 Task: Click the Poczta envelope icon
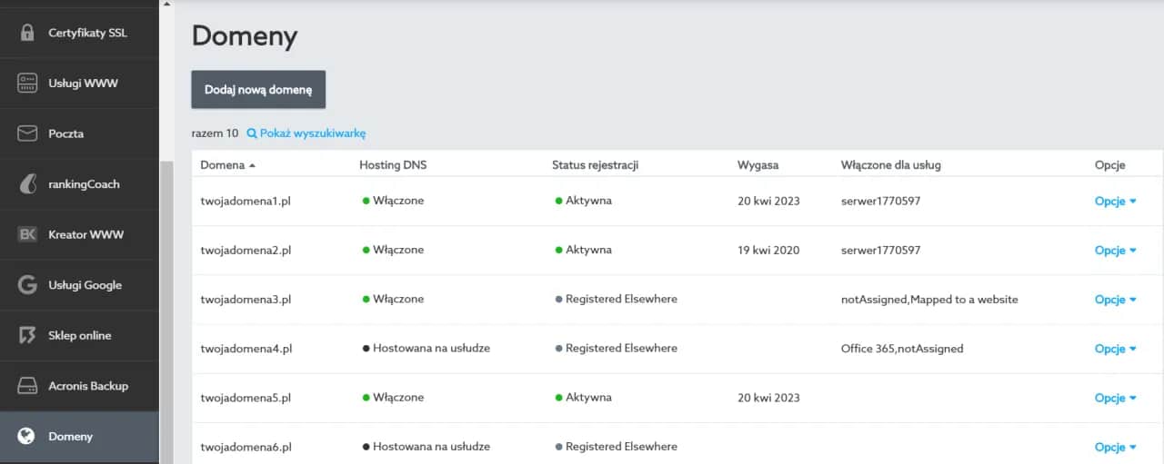pos(27,133)
